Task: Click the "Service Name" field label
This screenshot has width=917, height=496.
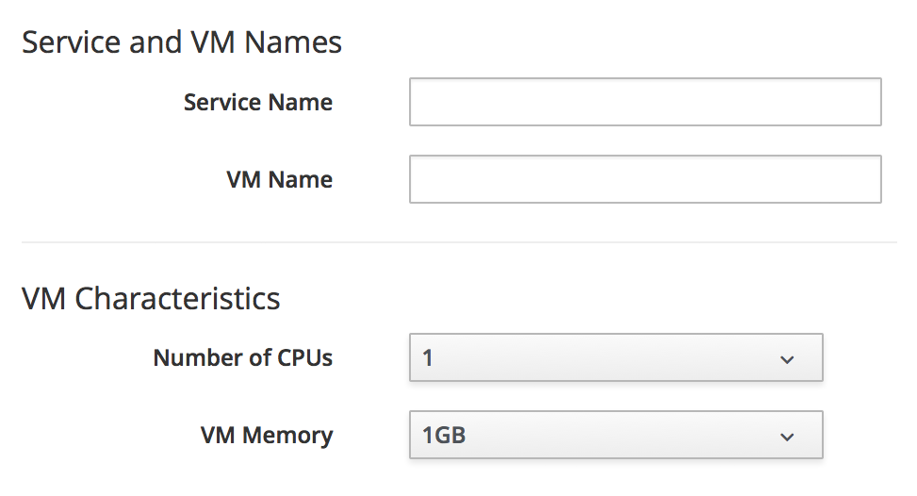Action: (257, 102)
